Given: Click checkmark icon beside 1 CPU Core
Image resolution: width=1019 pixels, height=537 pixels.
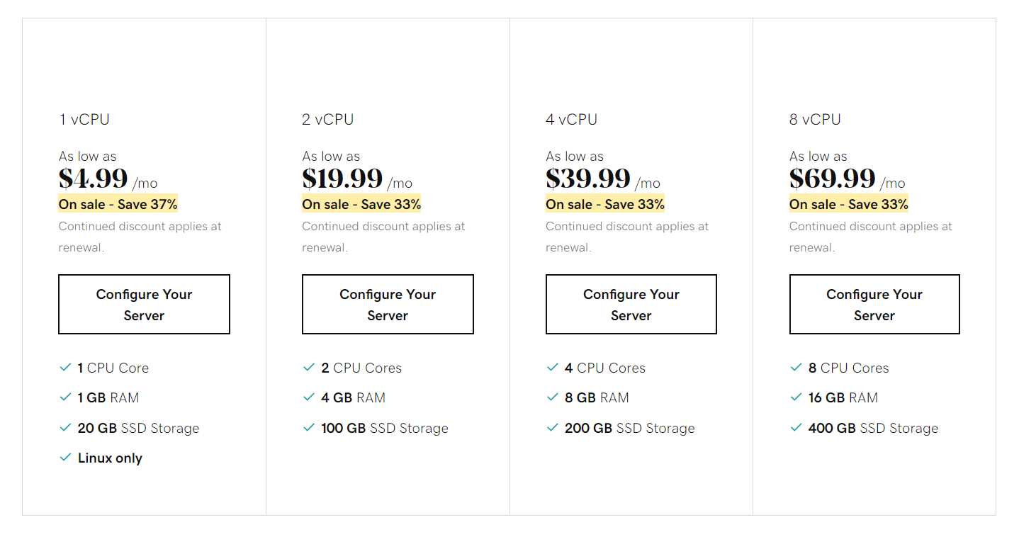Looking at the screenshot, I should click(x=65, y=367).
